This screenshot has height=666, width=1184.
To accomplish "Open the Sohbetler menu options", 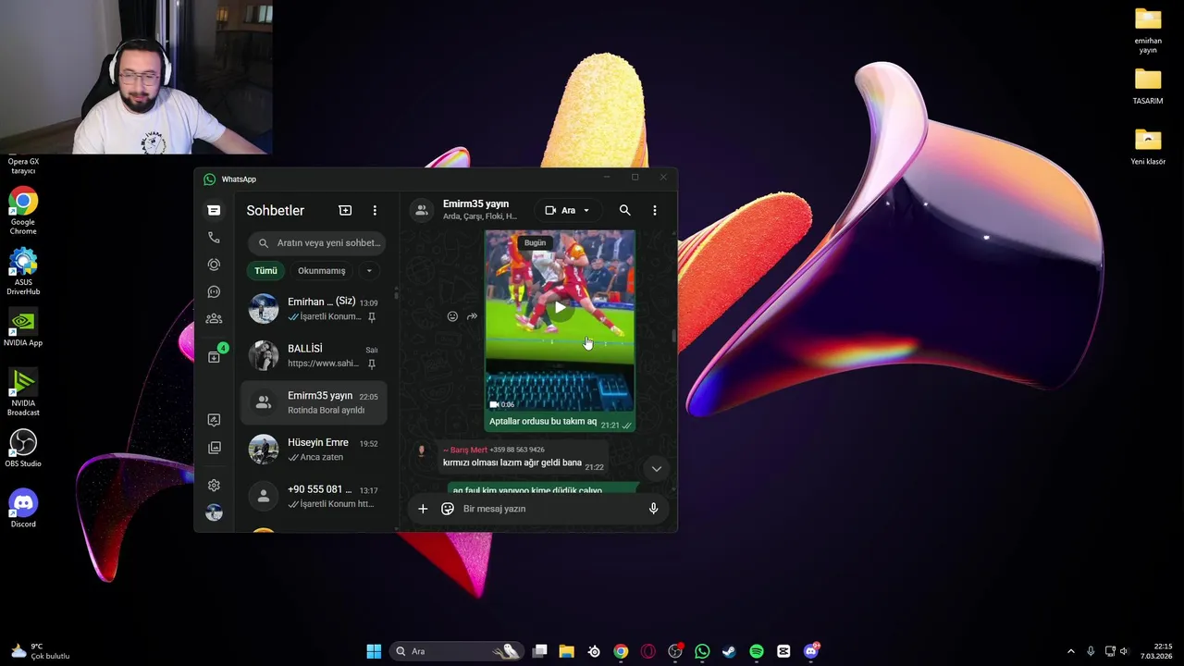I will coord(375,211).
